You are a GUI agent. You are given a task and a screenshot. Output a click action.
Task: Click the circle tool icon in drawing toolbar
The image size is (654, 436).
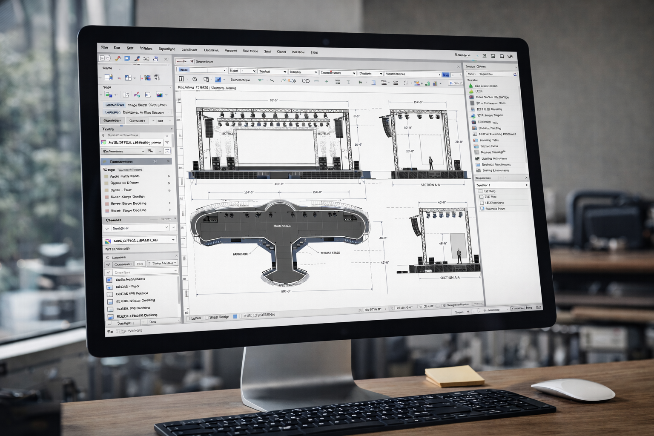(195, 79)
